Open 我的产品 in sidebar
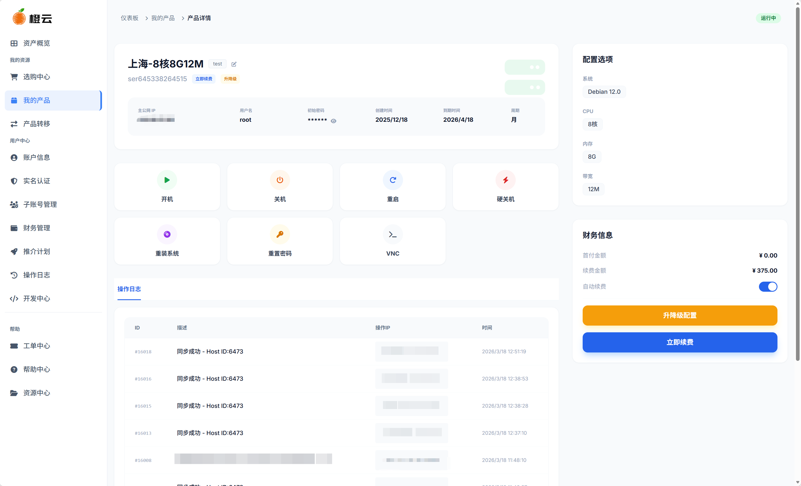 pyautogui.click(x=36, y=100)
